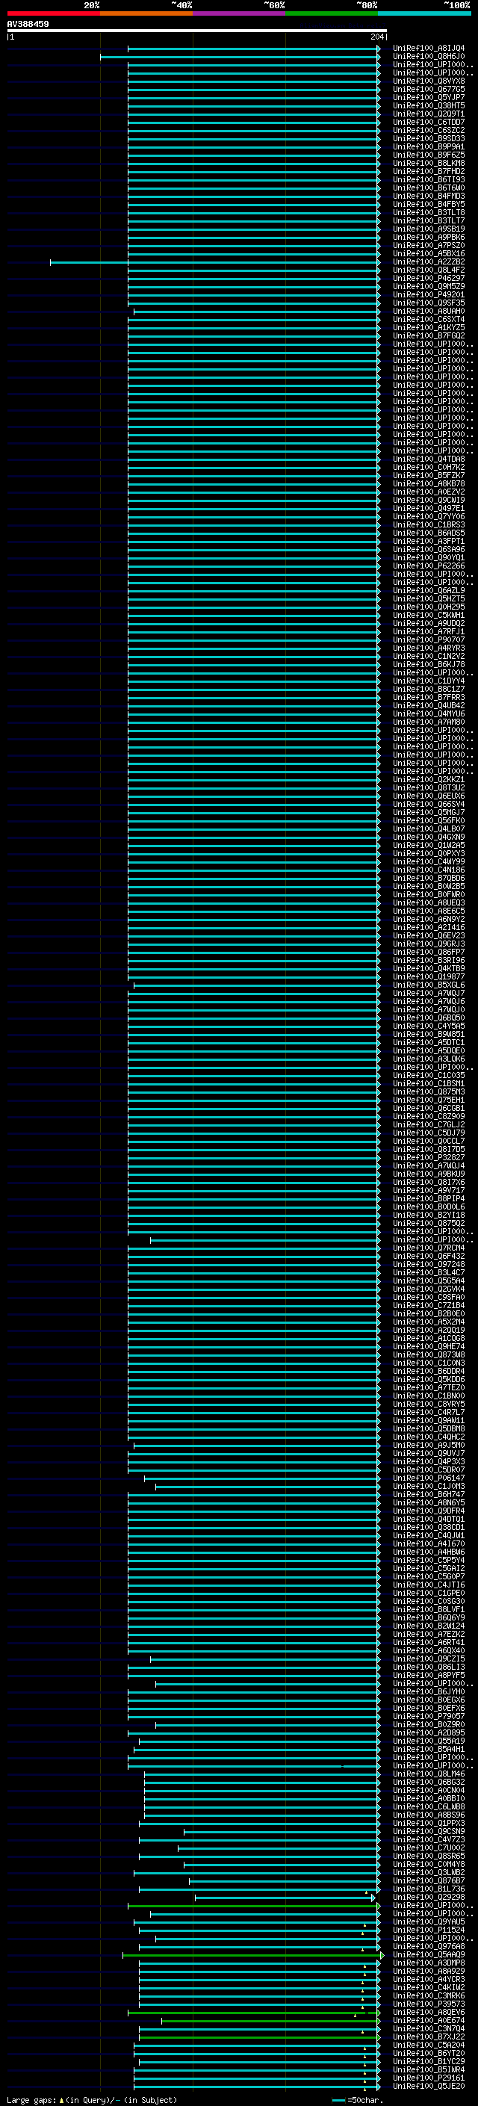Image resolution: width=478 pixels, height=2106 pixels.
Task: Click the white query sequence bar
Action: click(197, 30)
